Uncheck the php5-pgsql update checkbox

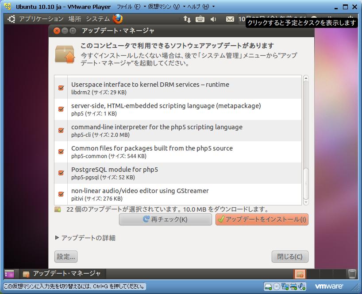click(x=61, y=173)
